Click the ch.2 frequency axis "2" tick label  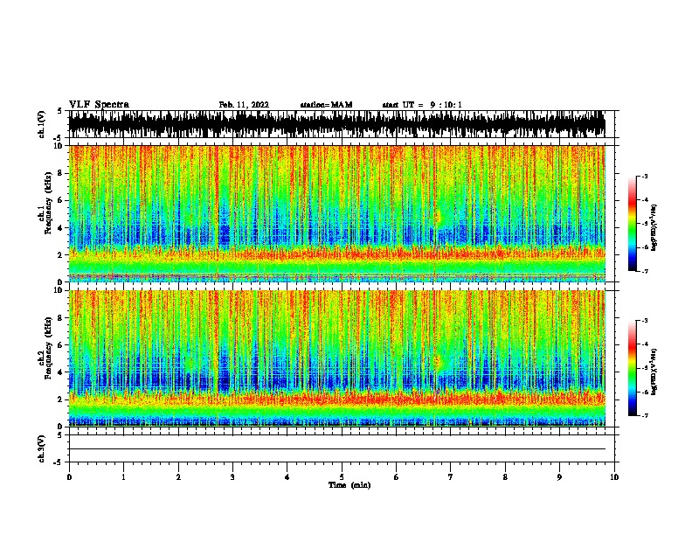click(61, 400)
